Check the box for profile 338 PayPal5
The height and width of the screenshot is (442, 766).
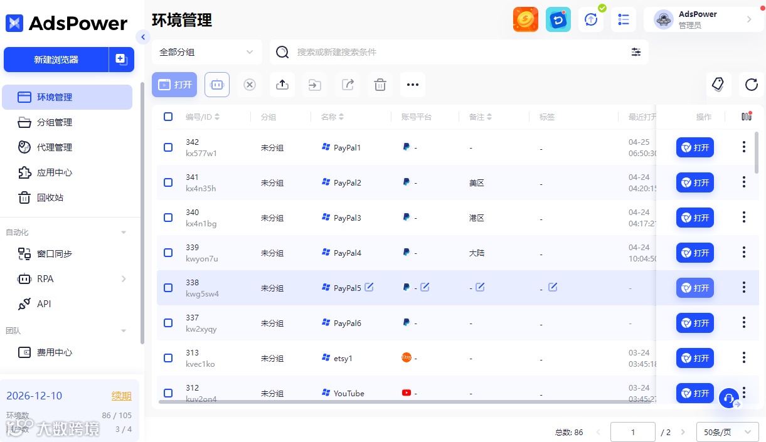(x=168, y=288)
